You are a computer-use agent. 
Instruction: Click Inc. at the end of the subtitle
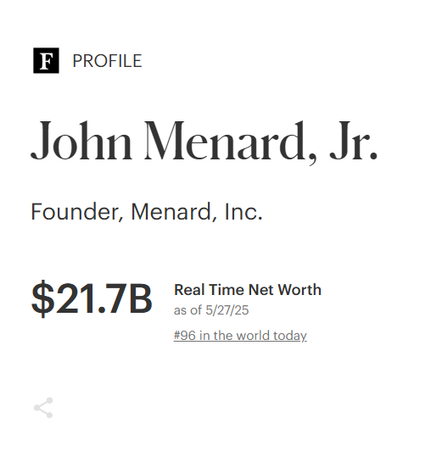click(243, 212)
